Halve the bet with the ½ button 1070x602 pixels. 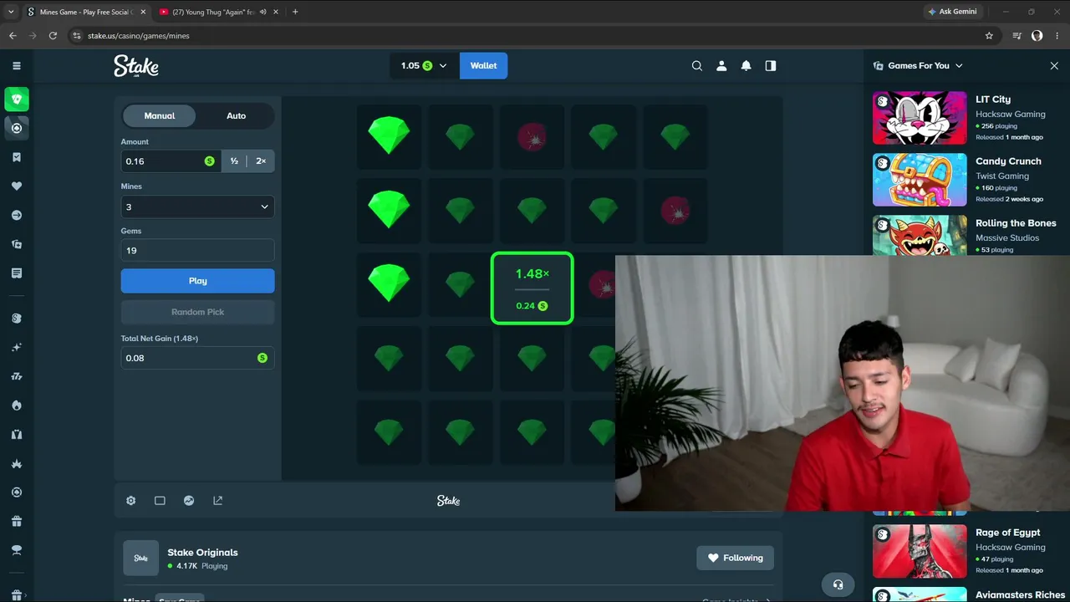tap(234, 161)
